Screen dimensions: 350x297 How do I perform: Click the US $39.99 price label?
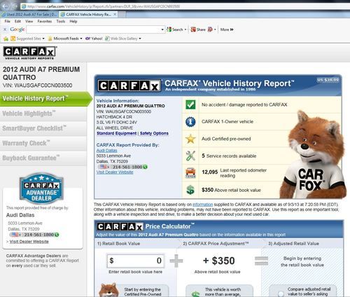pyautogui.click(x=328, y=80)
